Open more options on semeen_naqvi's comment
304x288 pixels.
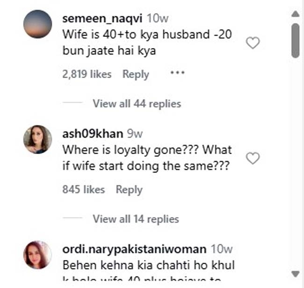177,73
